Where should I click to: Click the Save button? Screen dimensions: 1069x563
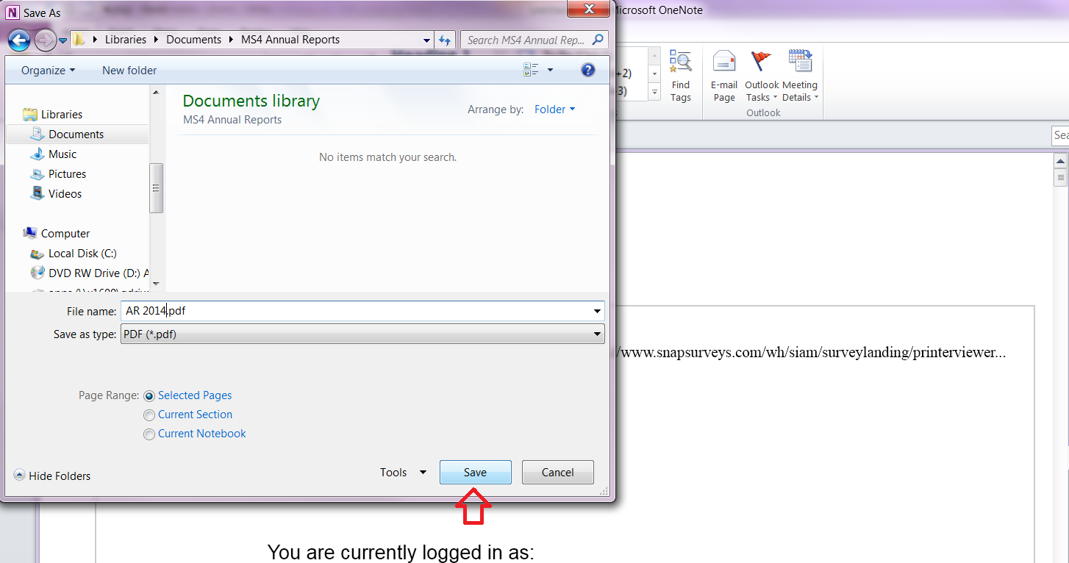(x=475, y=473)
